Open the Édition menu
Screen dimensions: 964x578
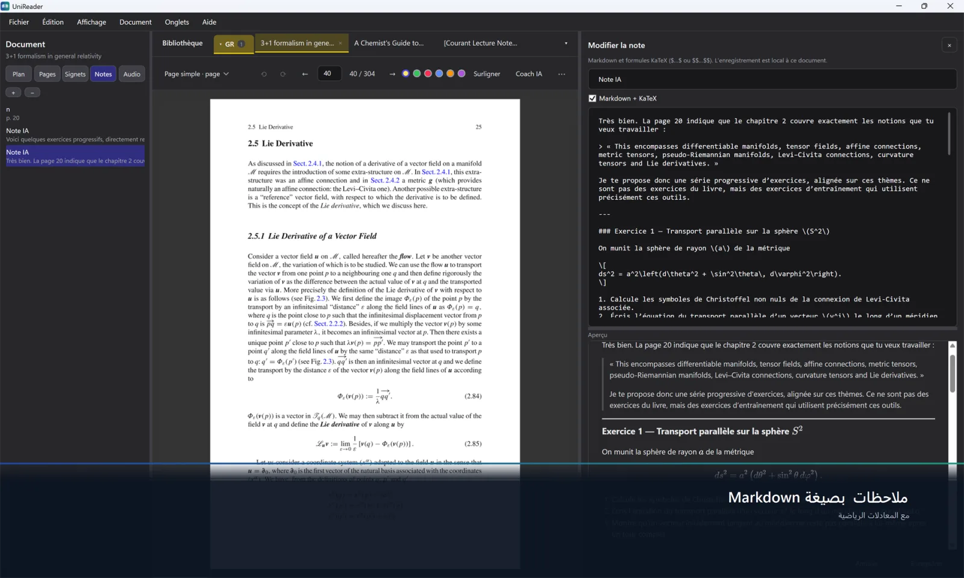click(x=53, y=22)
